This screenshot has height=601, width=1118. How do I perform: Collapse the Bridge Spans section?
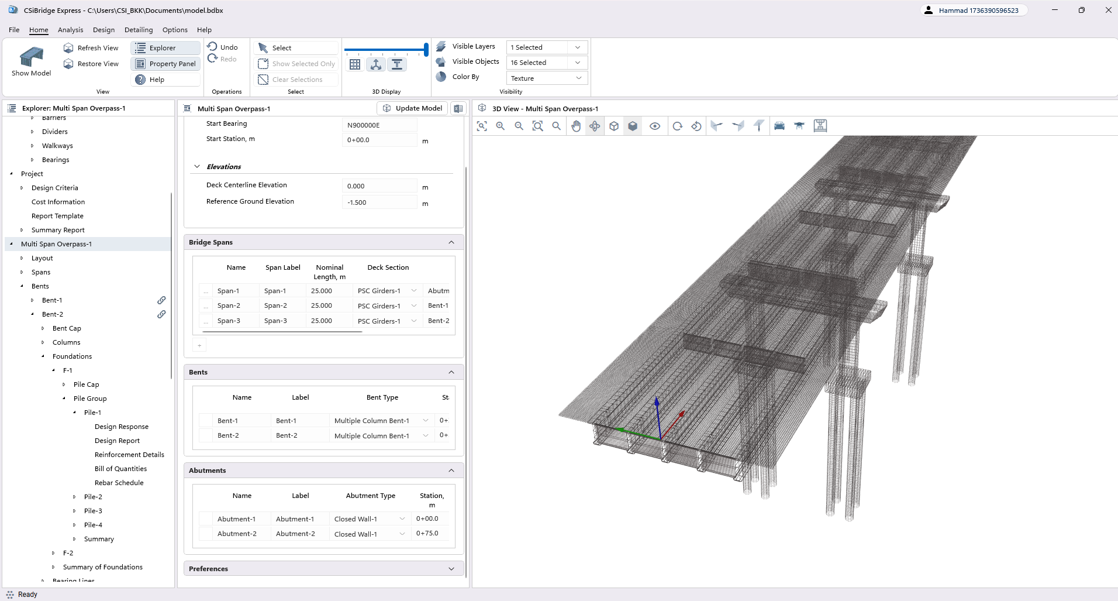click(450, 242)
